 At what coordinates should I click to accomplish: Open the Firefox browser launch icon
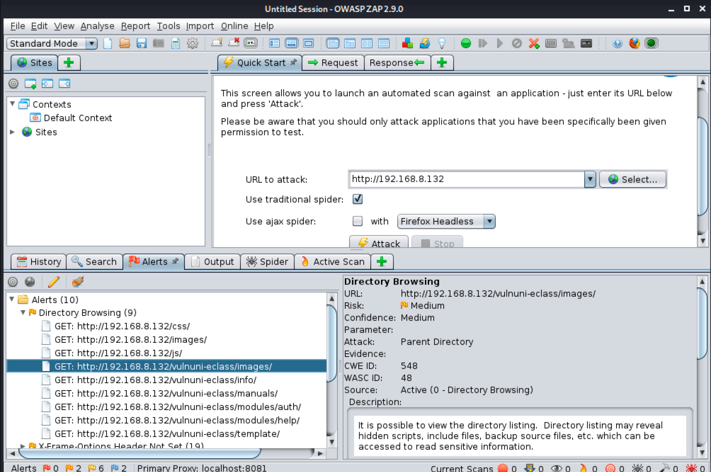[635, 43]
